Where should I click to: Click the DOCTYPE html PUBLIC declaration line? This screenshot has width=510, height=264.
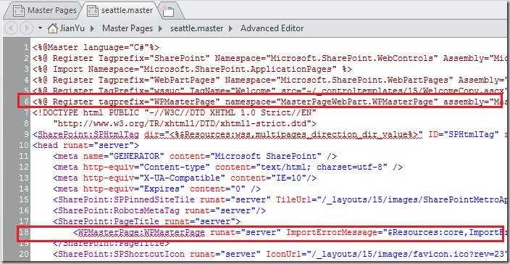coord(175,113)
